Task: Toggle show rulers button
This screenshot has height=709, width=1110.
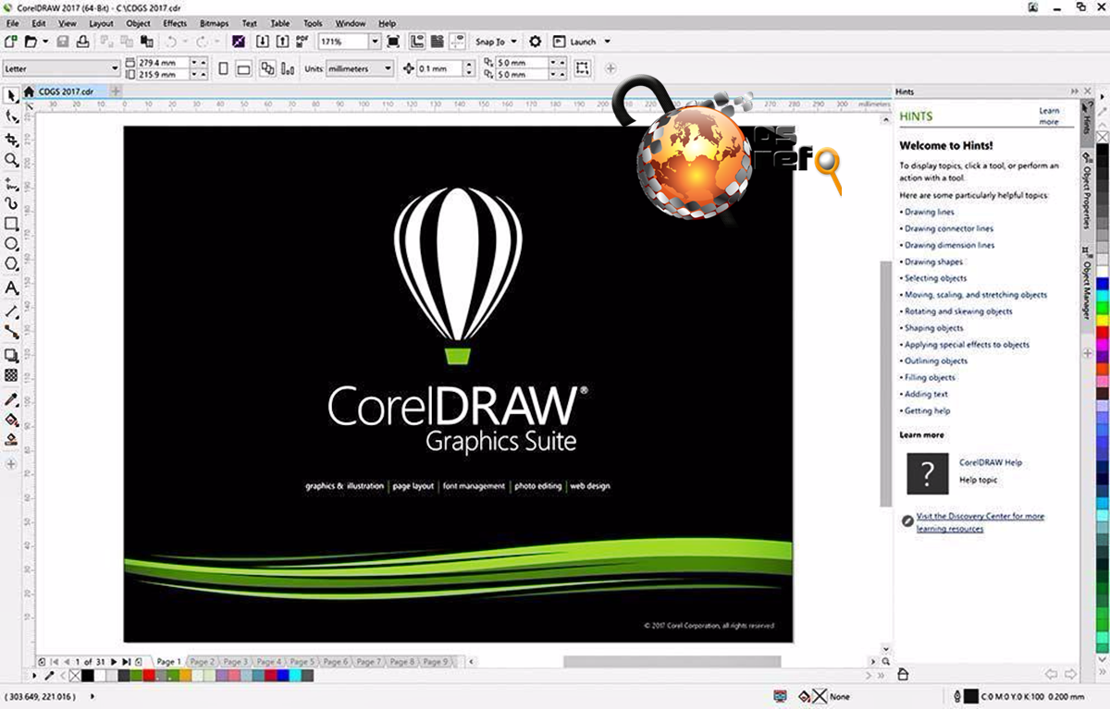Action: pos(417,42)
